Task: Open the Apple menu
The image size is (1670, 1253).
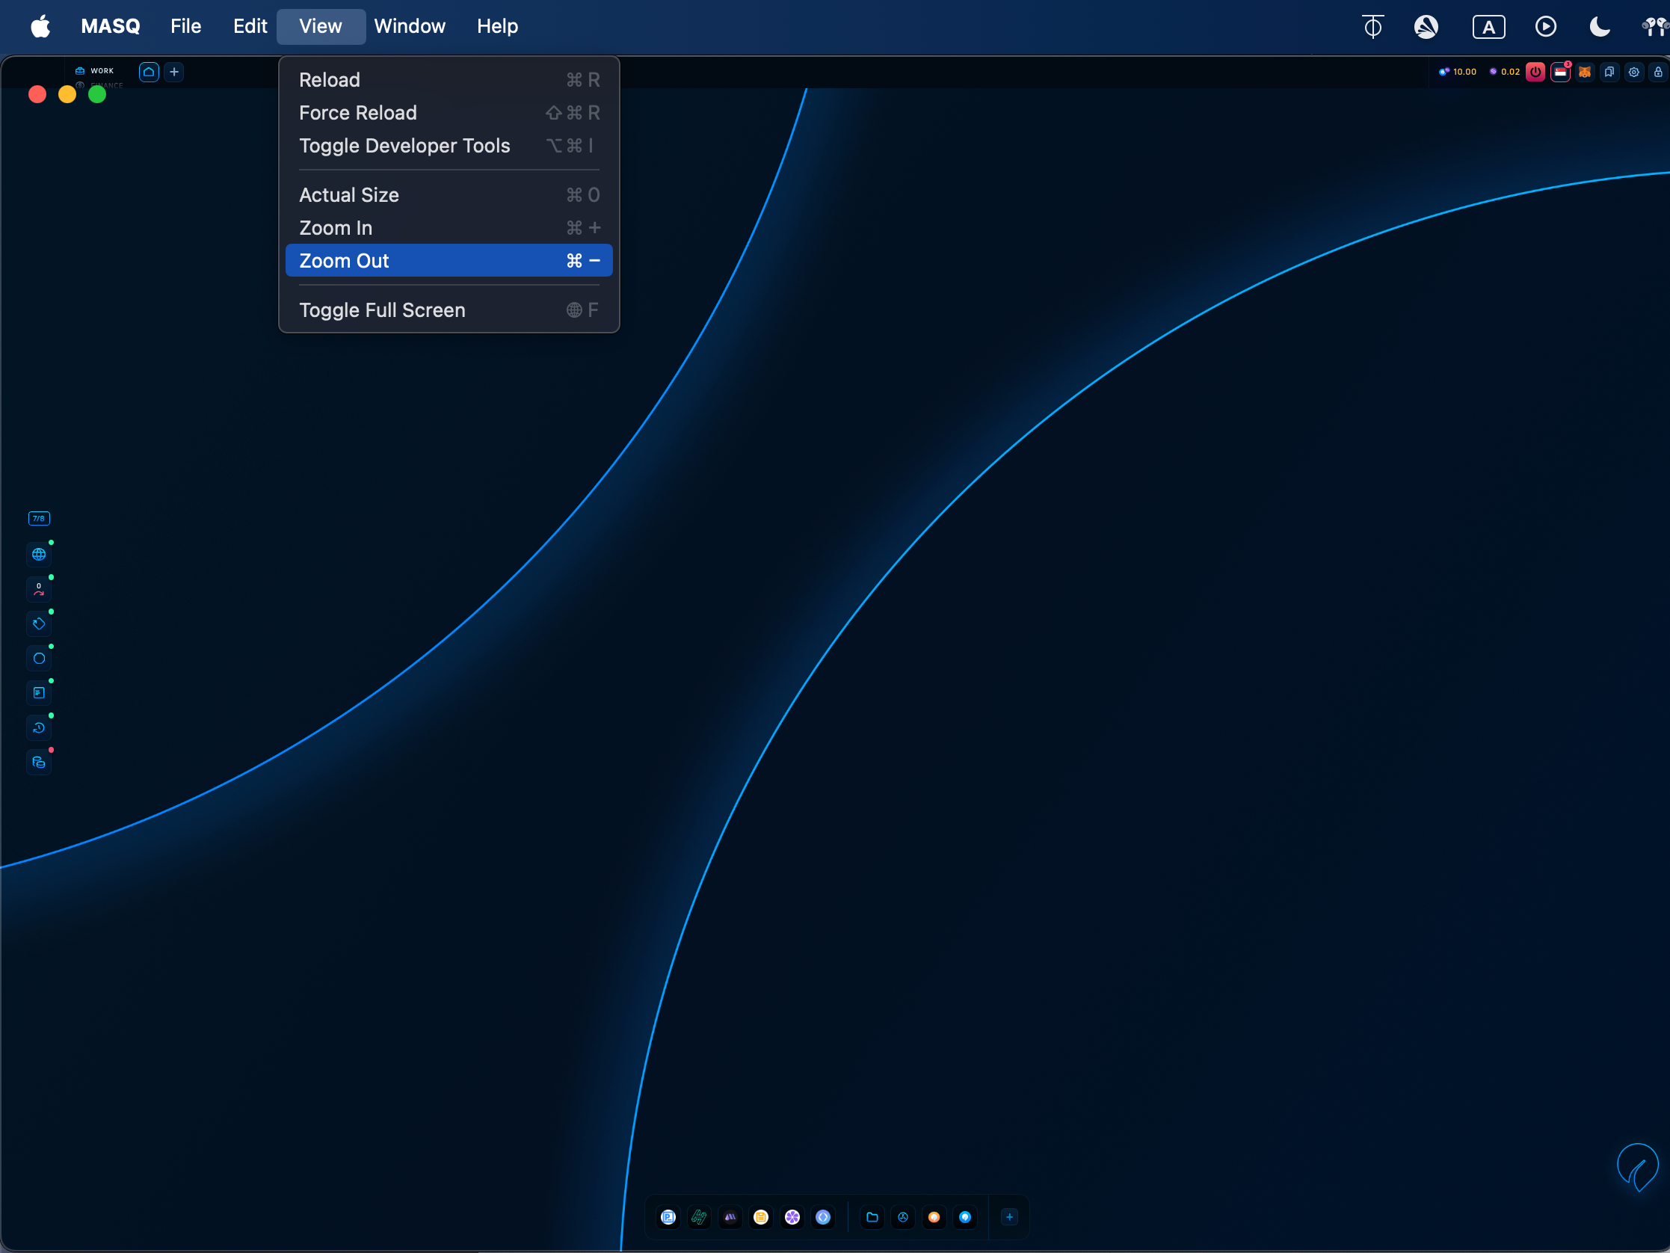Action: pos(40,26)
